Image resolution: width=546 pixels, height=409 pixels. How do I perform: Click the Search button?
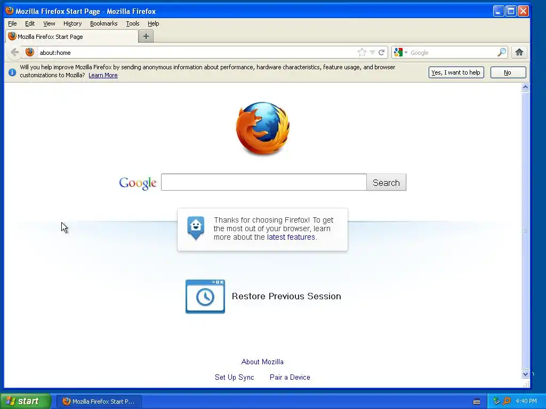pyautogui.click(x=386, y=182)
